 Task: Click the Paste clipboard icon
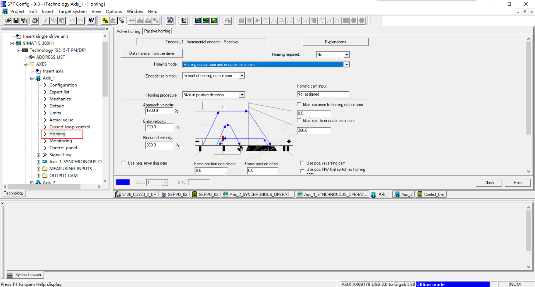(x=62, y=20)
